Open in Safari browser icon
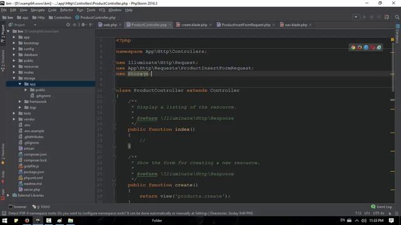401x225 pixels. click(x=366, y=47)
